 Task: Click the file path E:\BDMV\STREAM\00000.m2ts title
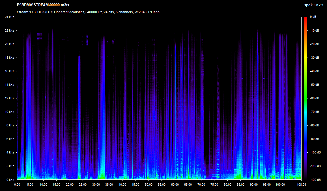pyautogui.click(x=43, y=5)
